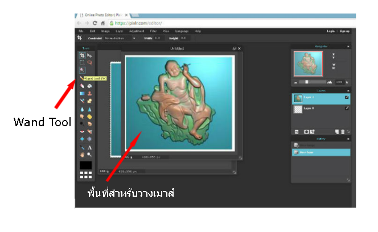Select the Clone stamp tool

(90, 93)
